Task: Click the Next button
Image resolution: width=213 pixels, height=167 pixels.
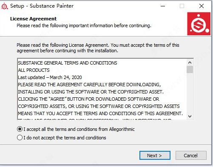Action: pyautogui.click(x=155, y=156)
